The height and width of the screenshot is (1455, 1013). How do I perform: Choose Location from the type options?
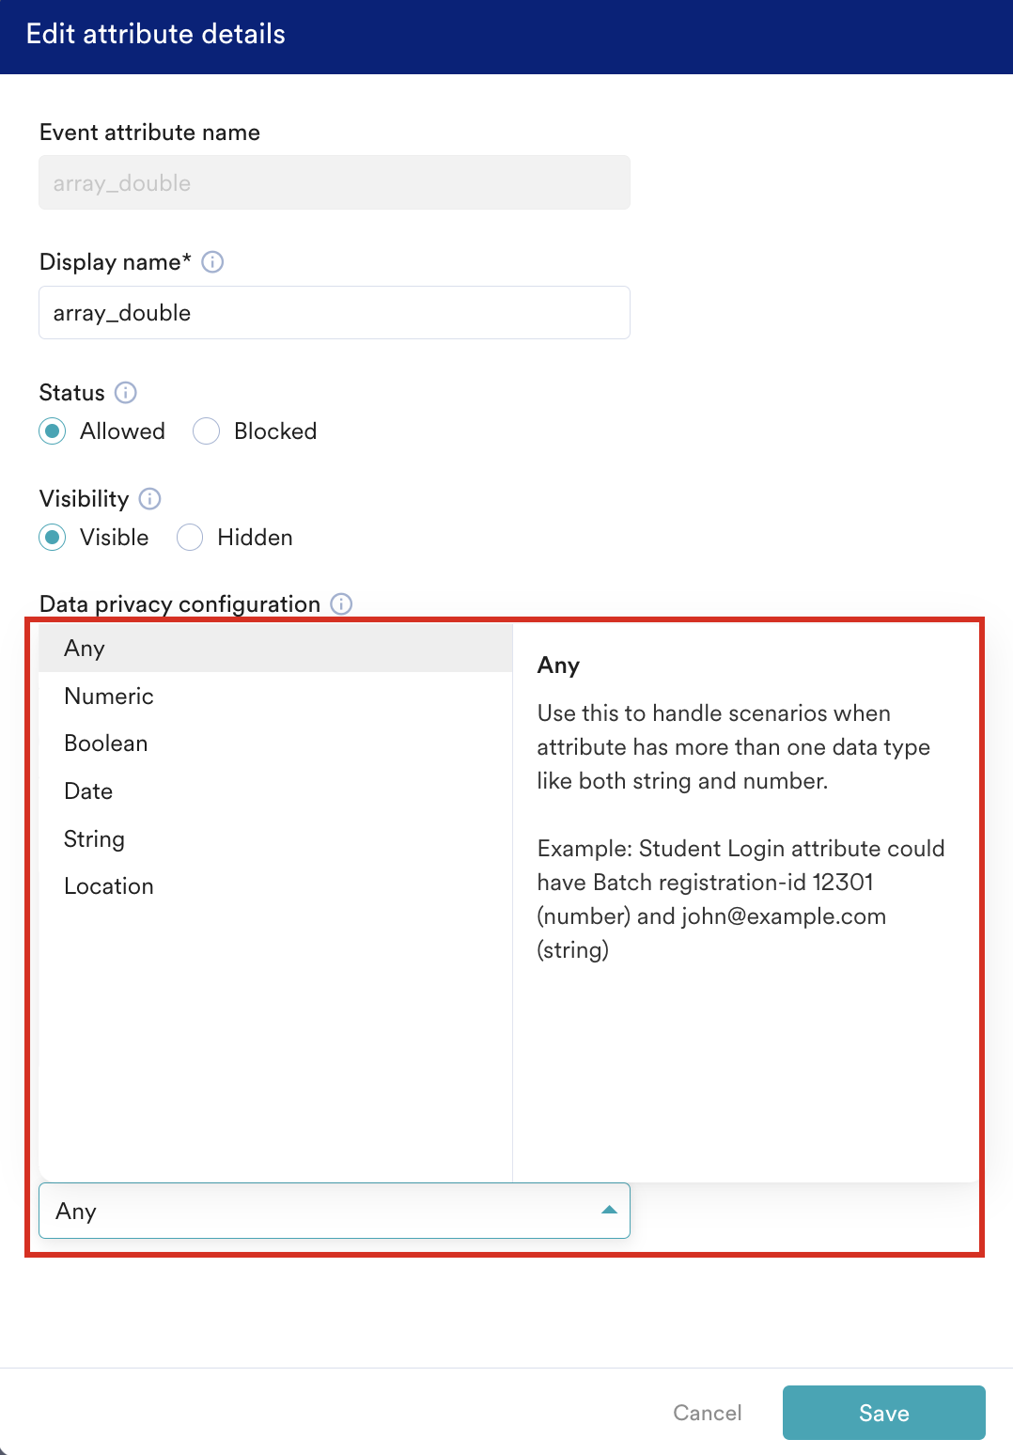275,886
